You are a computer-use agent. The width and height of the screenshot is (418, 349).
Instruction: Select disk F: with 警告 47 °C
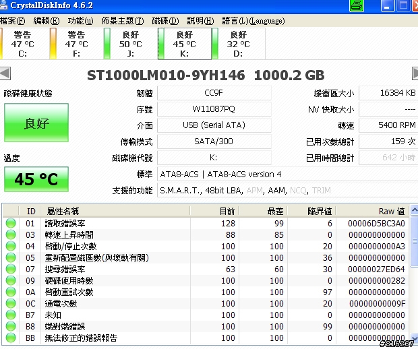click(x=76, y=44)
